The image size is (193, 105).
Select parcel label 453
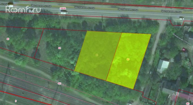[188, 104]
